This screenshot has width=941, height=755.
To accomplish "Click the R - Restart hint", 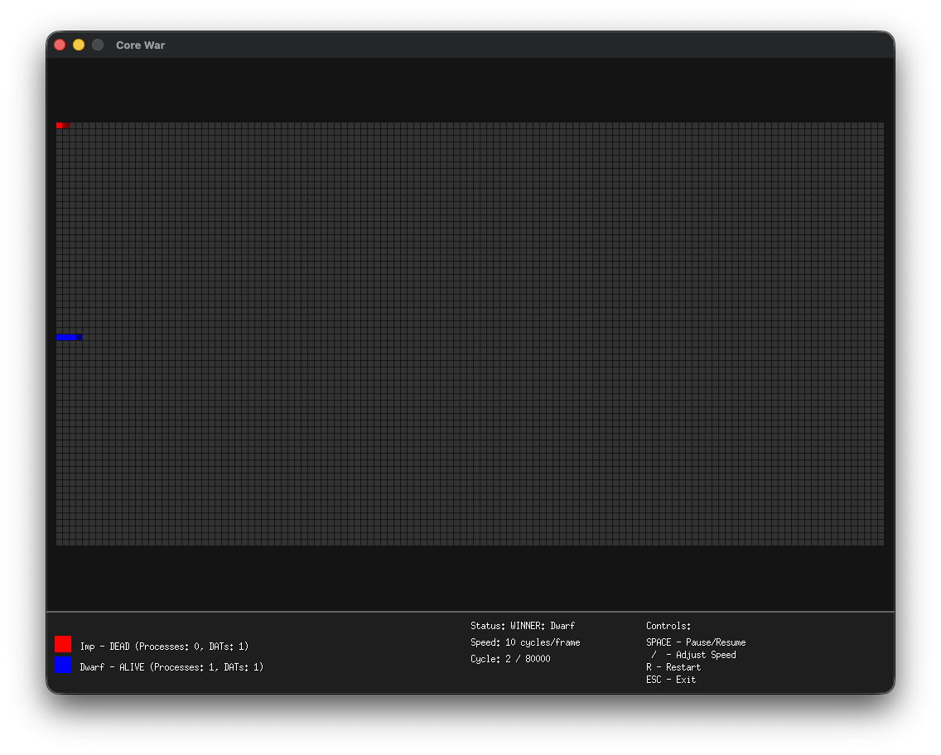I will click(x=673, y=667).
